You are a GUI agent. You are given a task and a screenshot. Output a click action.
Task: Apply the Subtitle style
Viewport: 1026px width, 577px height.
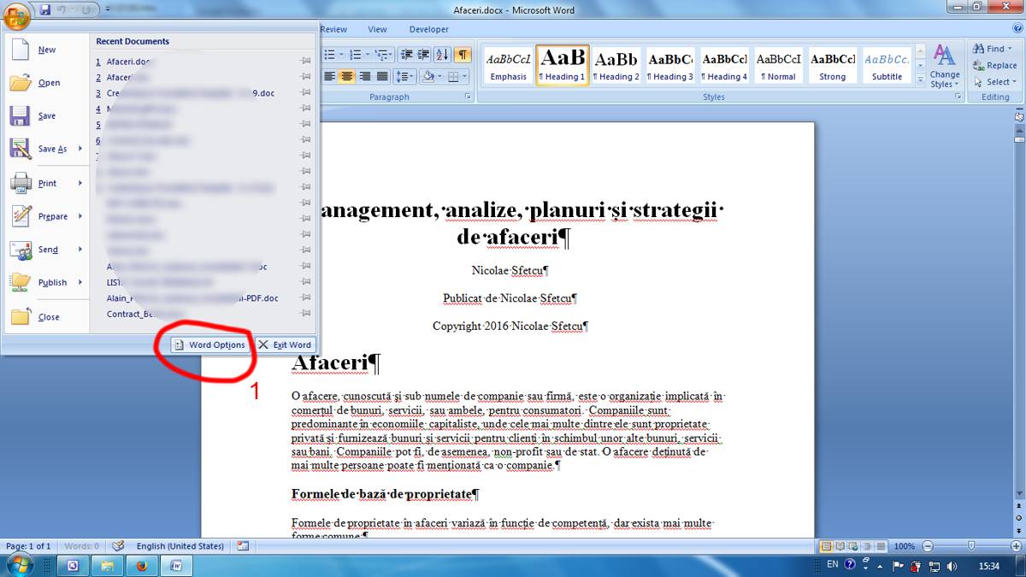point(887,66)
